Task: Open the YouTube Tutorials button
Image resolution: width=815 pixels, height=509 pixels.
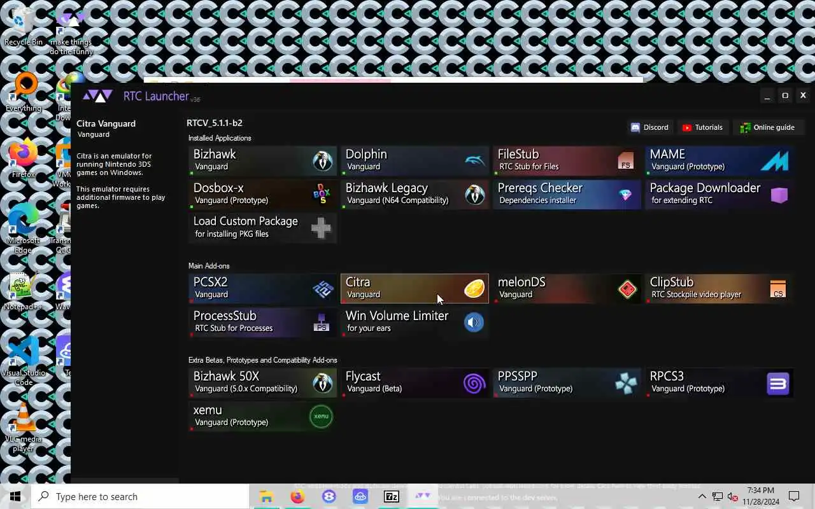Action: [x=702, y=127]
